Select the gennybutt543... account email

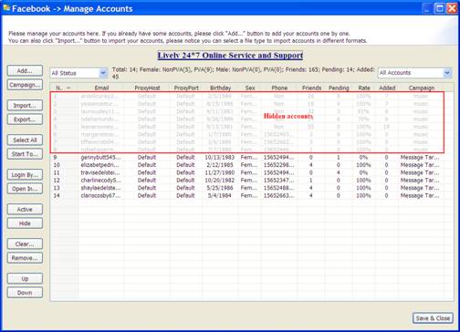100,158
